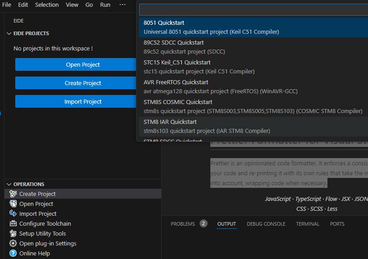
Task: Click Open Project text in Operations list
Action: (x=36, y=204)
